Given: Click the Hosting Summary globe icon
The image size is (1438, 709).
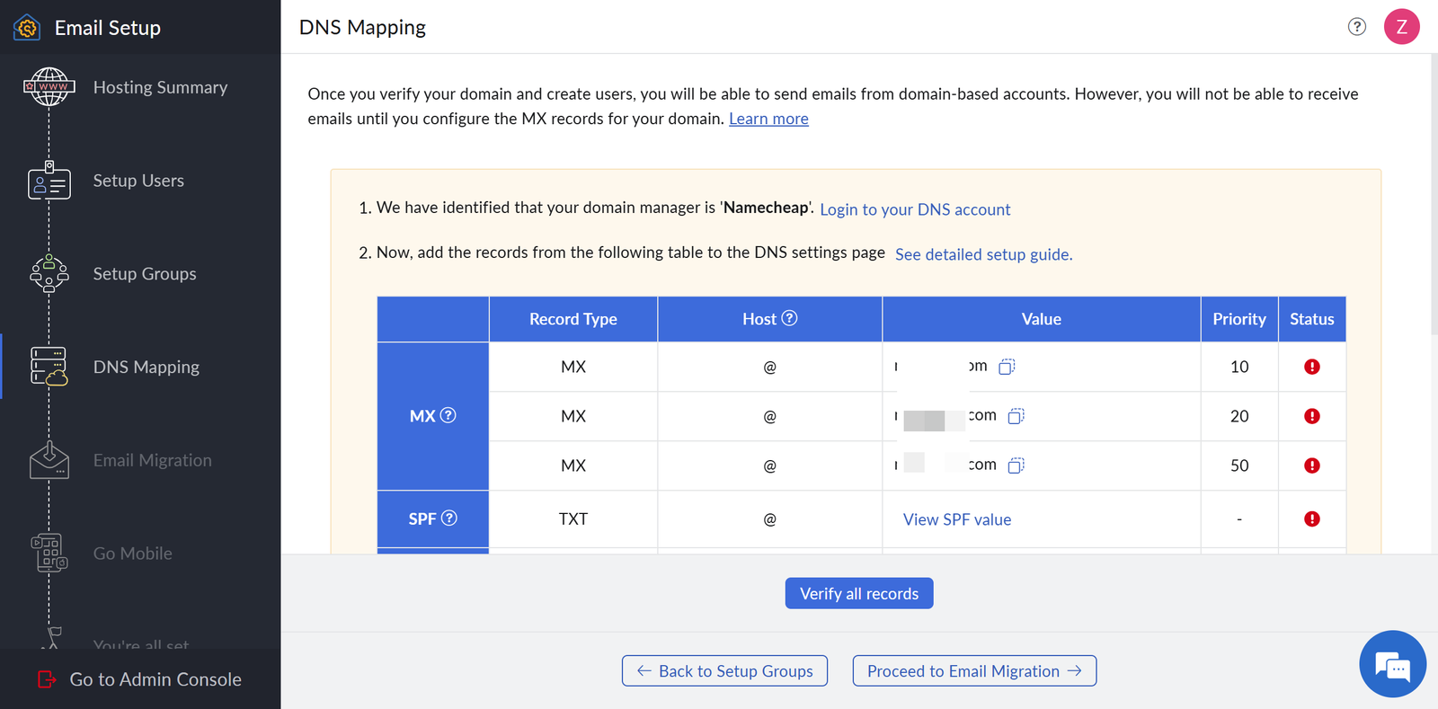Looking at the screenshot, I should pos(49,87).
